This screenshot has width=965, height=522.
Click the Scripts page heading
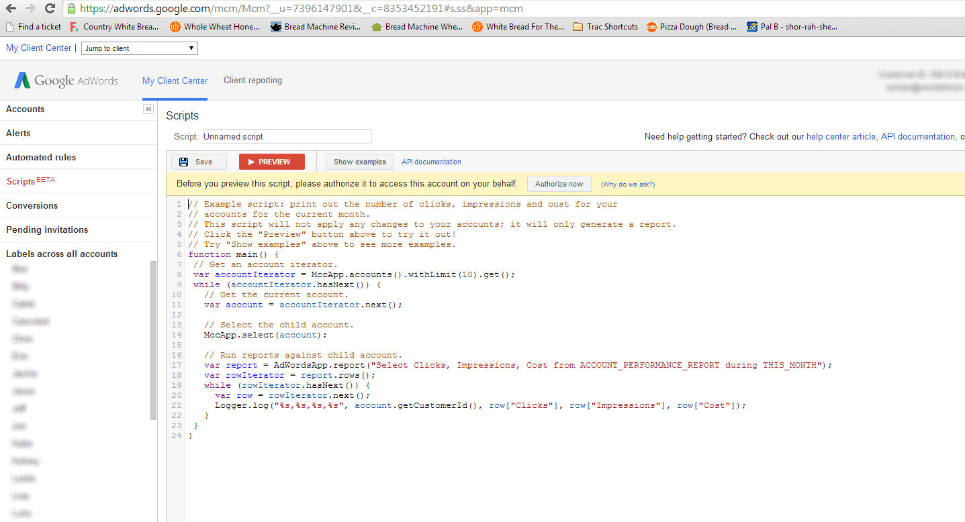pyautogui.click(x=183, y=115)
